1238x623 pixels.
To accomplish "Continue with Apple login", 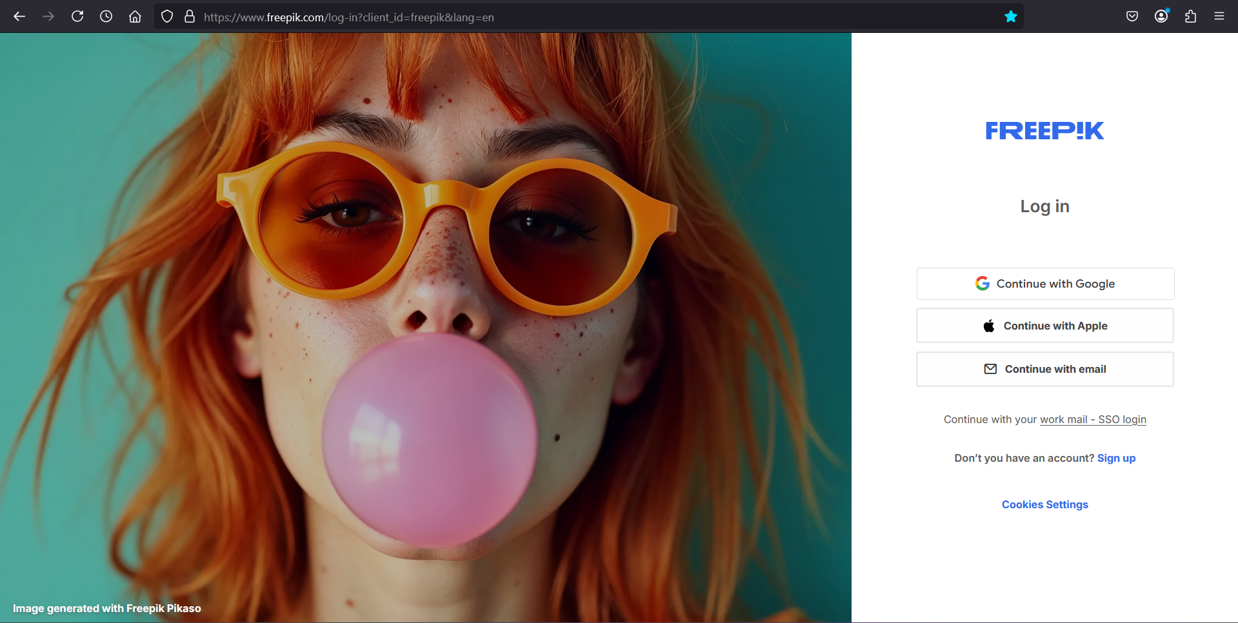I will [1045, 326].
